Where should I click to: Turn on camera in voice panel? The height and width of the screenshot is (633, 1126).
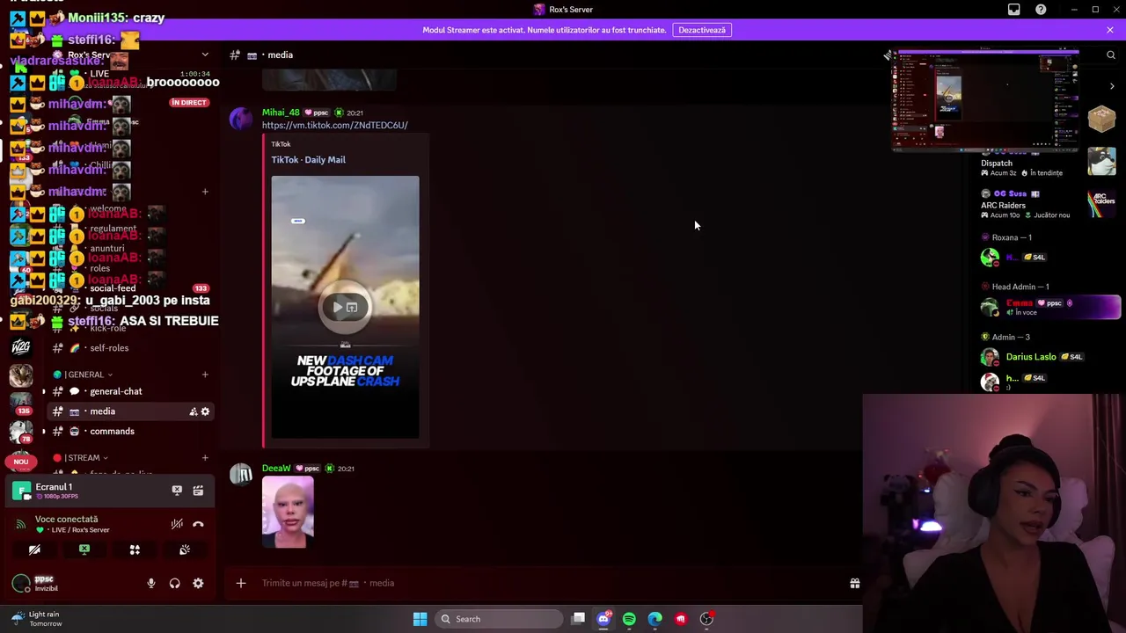tap(34, 549)
